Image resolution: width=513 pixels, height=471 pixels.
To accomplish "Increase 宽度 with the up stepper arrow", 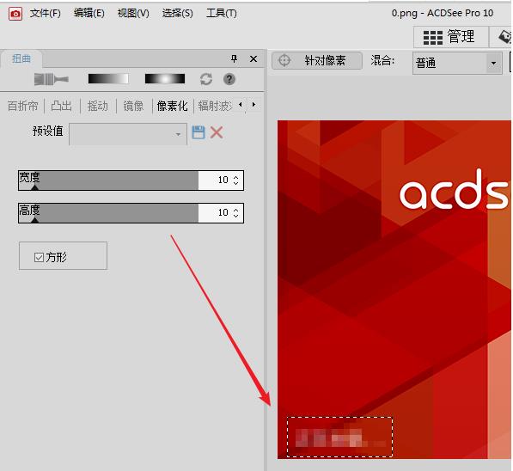I will pyautogui.click(x=236, y=177).
